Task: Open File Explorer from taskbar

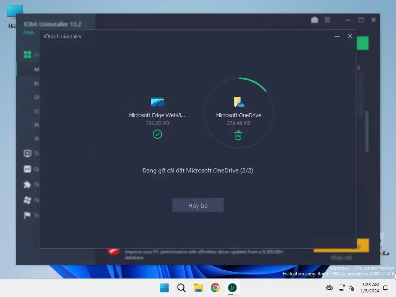Action: click(x=198, y=288)
